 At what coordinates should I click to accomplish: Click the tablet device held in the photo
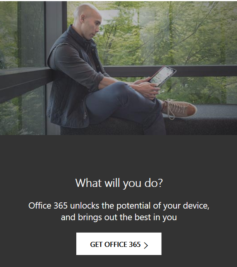pyautogui.click(x=162, y=76)
